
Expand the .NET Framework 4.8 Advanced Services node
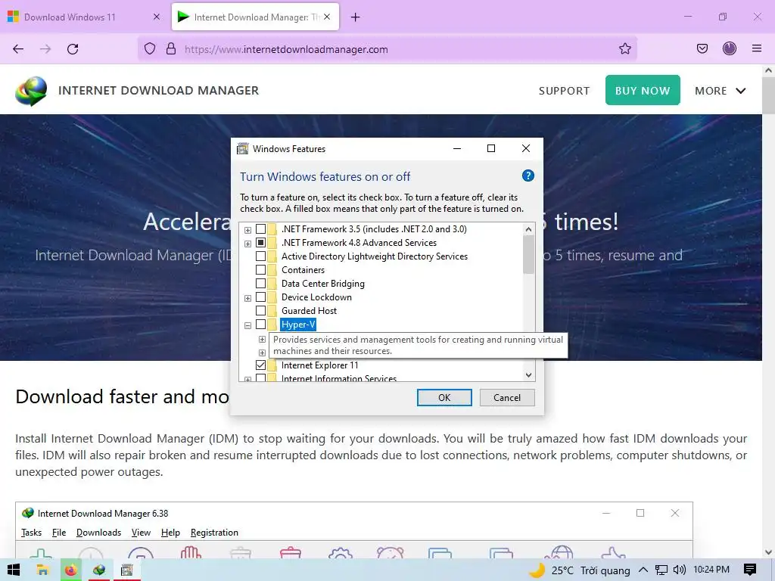tap(247, 244)
